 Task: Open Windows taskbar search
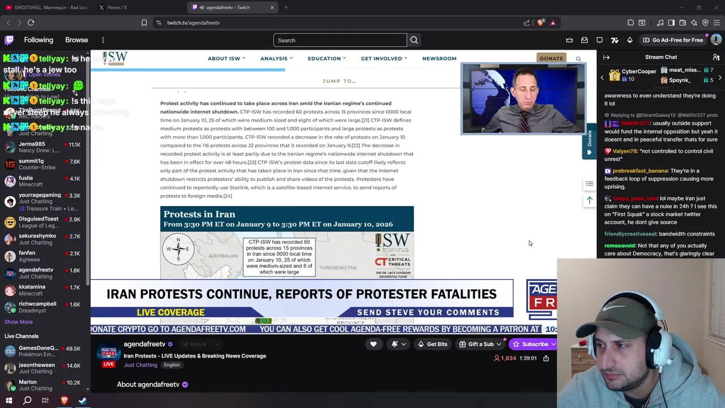coord(27,401)
